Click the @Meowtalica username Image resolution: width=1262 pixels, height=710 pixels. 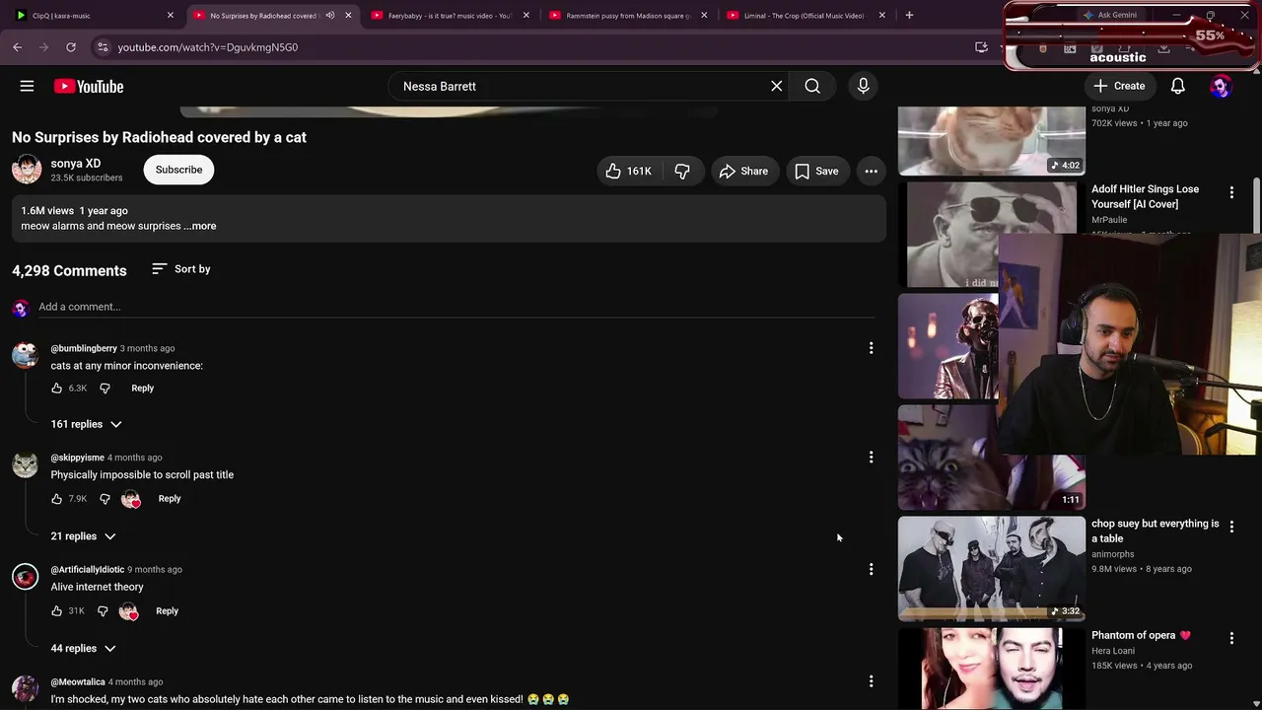(78, 681)
